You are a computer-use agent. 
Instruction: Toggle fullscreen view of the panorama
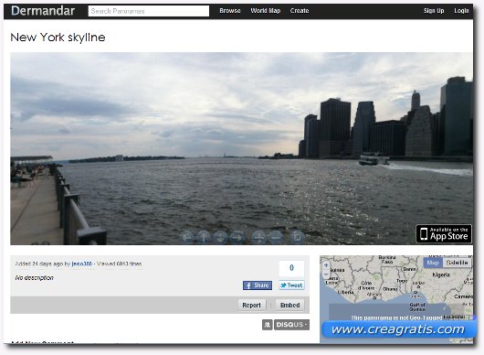pos(297,238)
